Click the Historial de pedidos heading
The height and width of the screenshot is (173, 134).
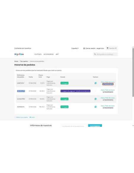tap(25, 65)
